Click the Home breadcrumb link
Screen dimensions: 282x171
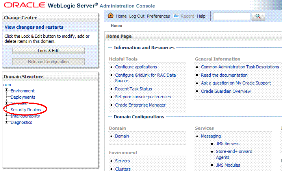[x=116, y=26]
